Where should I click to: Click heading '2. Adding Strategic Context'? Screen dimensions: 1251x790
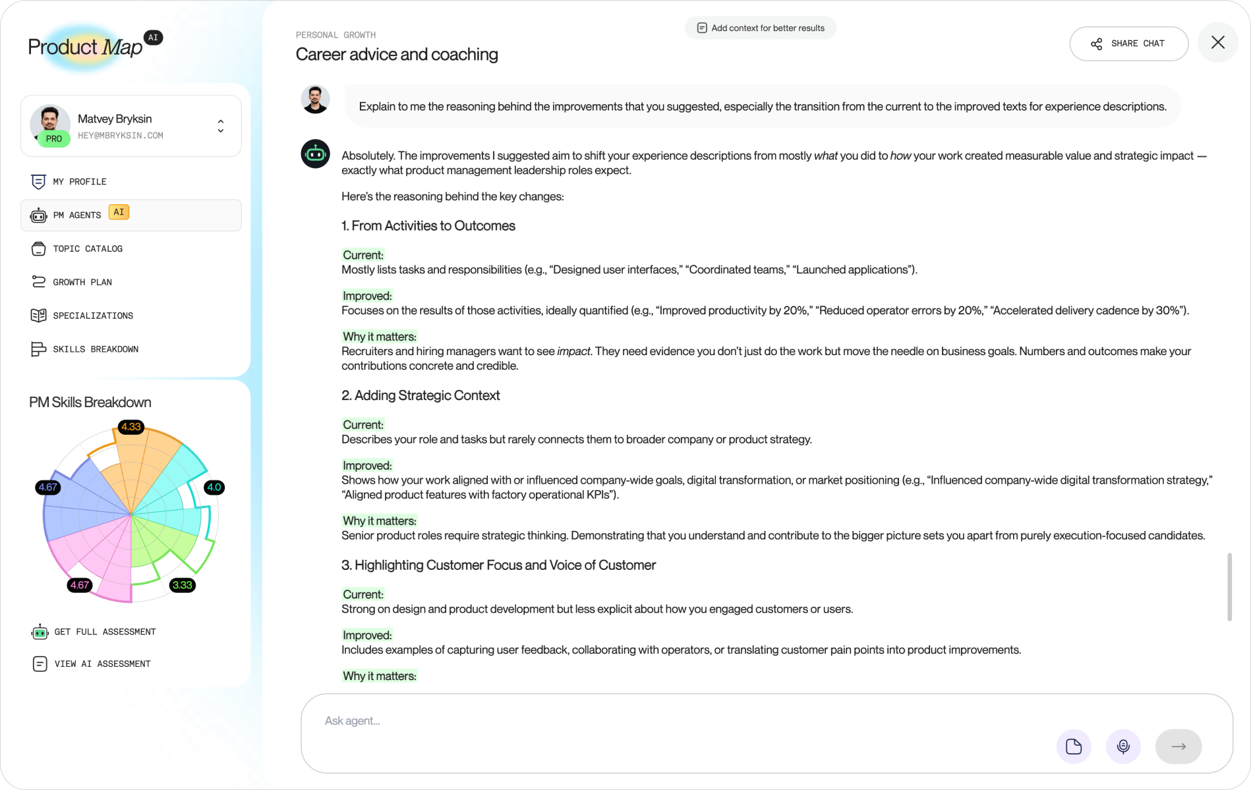(421, 395)
